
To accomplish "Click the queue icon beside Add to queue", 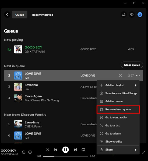I will (101, 101).
